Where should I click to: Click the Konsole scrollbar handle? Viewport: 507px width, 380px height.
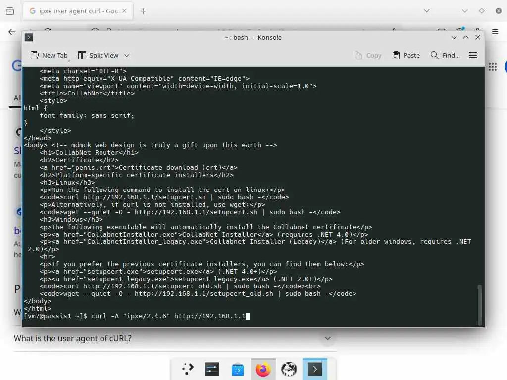pos(479,305)
